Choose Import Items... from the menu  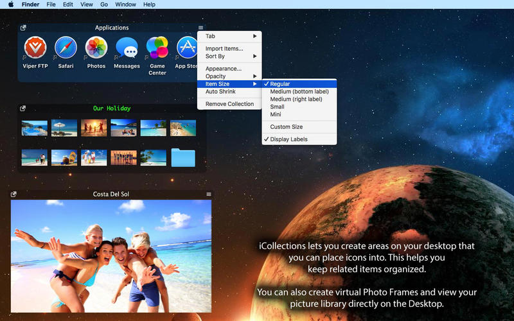click(224, 49)
